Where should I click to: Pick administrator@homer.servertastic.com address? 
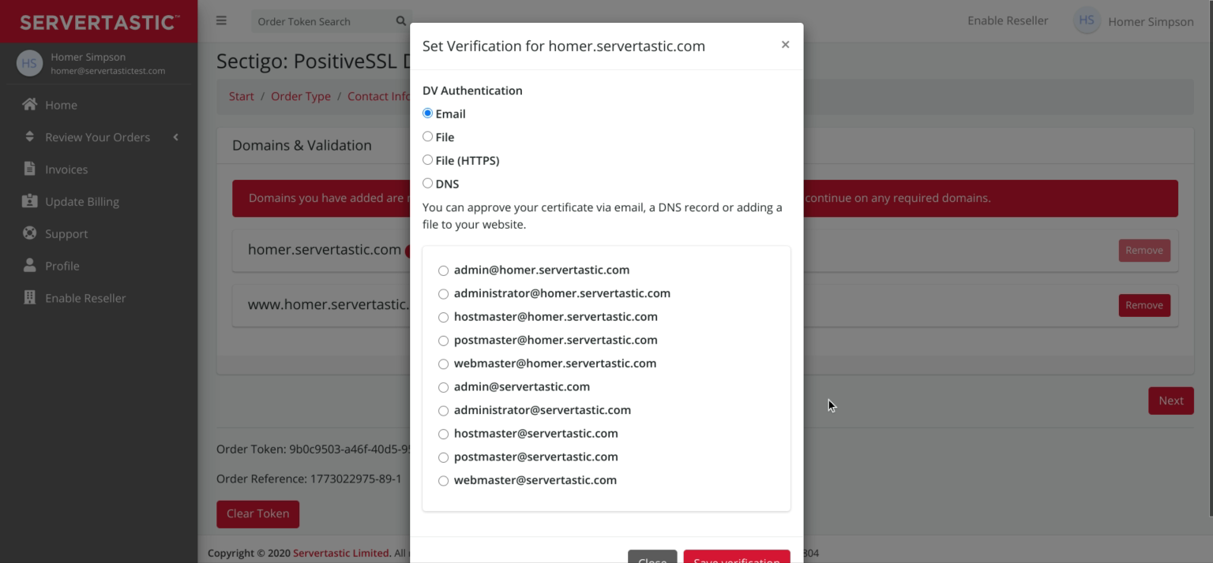pos(443,294)
